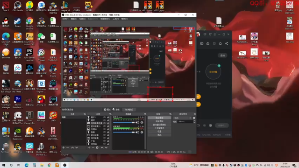Click the Start Recording button in Controls

(159, 121)
